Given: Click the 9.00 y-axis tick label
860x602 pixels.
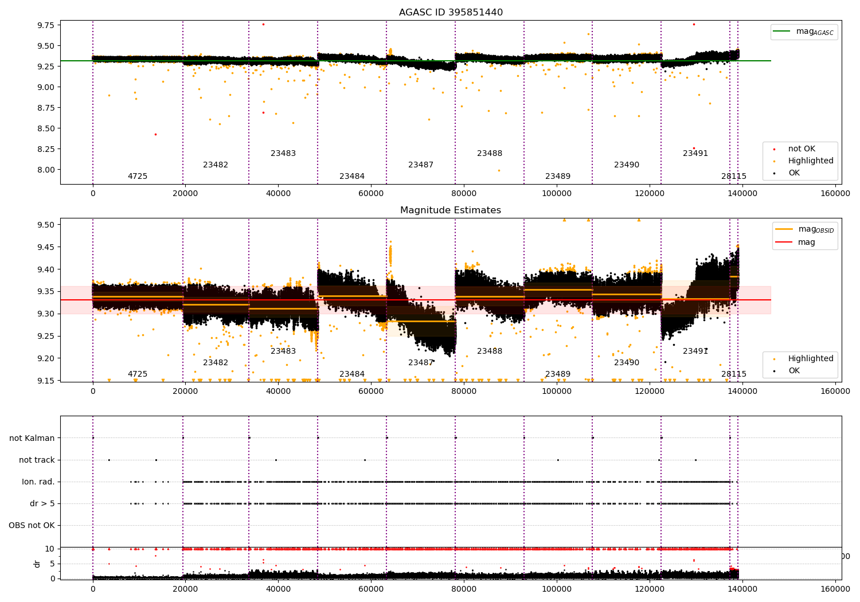Looking at the screenshot, I should click(45, 87).
